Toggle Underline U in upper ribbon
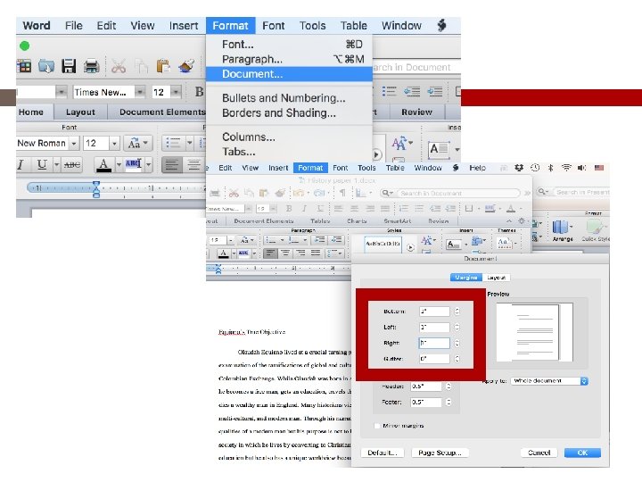642x482 pixels. tap(41, 165)
